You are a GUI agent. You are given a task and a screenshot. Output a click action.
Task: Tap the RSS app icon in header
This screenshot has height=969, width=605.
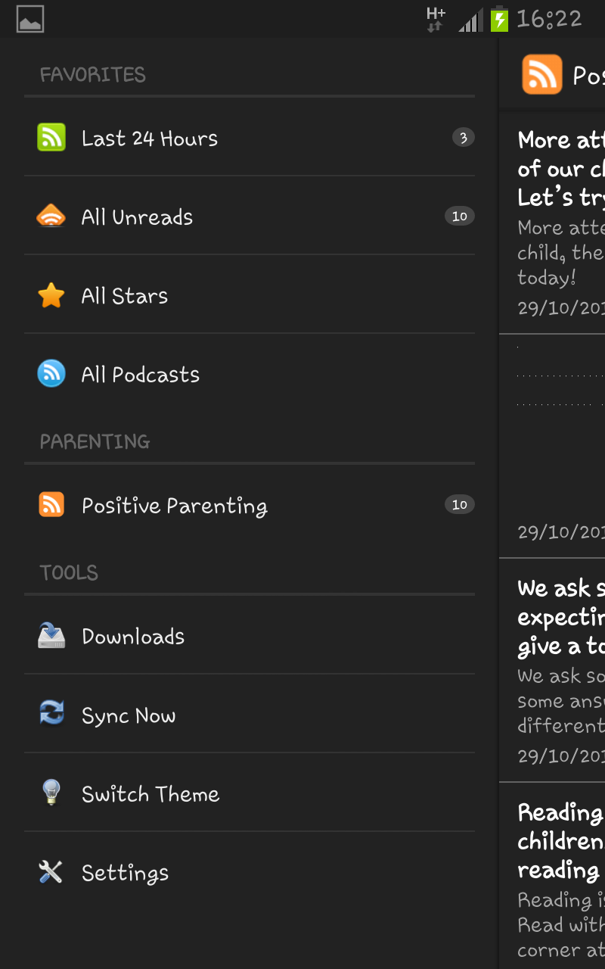[x=541, y=74]
